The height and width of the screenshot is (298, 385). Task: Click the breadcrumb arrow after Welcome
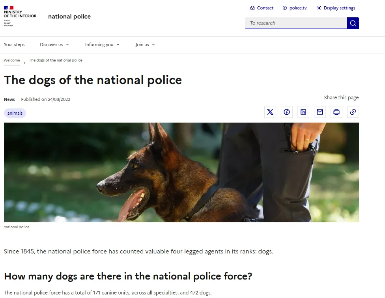click(x=24, y=63)
